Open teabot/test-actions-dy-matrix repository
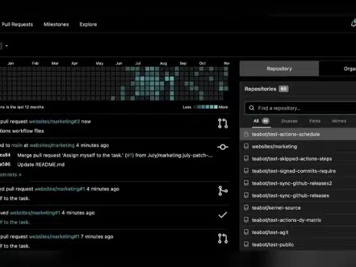This screenshot has width=356, height=267. click(x=286, y=220)
